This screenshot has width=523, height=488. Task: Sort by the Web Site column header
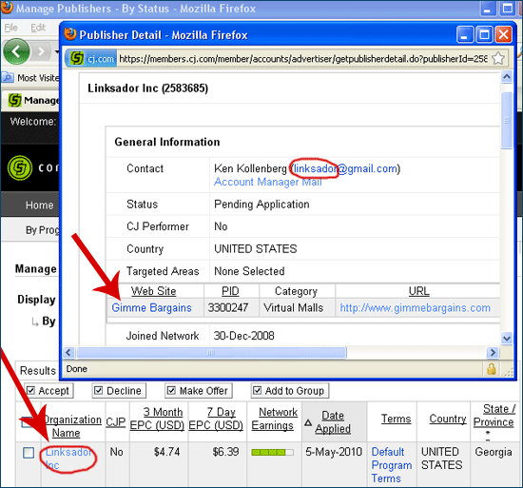153,291
